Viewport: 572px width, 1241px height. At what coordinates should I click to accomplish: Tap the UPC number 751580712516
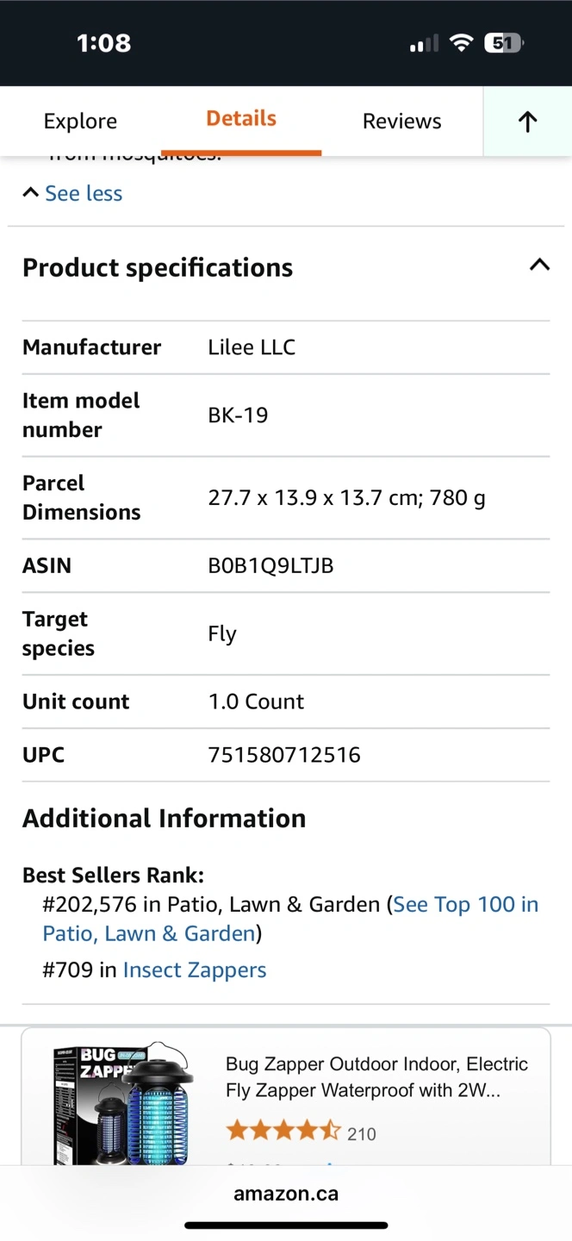point(284,755)
